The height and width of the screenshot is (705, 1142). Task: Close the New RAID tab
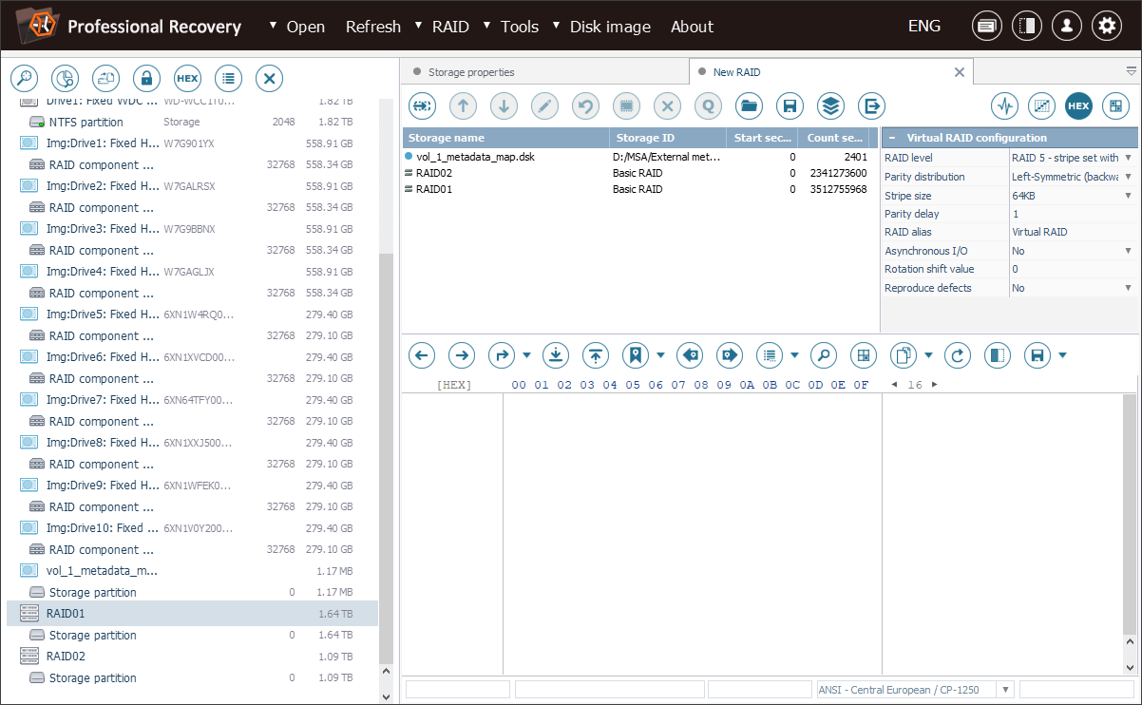tap(960, 72)
